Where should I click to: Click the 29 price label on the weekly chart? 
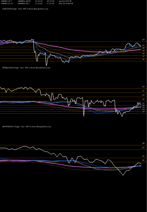pos(143,87)
